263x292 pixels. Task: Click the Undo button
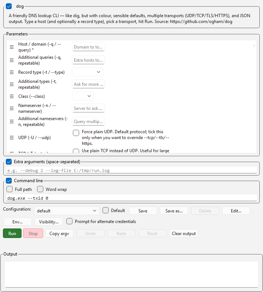90,233
